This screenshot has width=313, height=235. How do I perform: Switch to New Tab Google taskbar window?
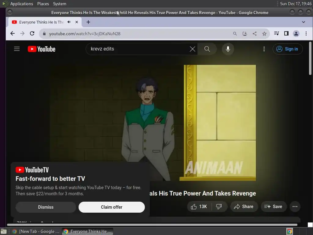(36, 231)
